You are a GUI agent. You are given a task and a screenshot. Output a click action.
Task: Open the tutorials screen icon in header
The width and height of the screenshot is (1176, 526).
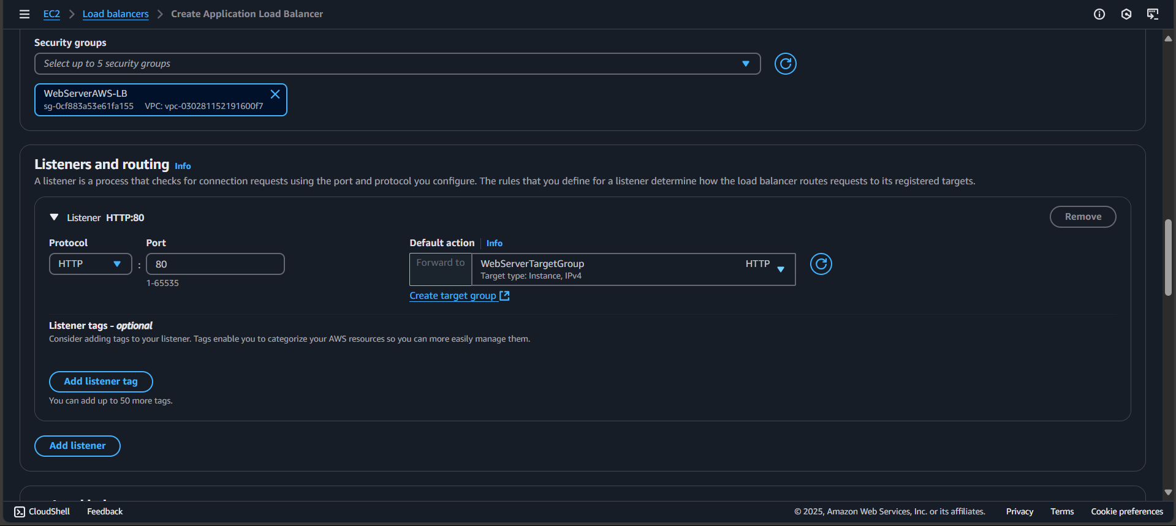[1153, 14]
